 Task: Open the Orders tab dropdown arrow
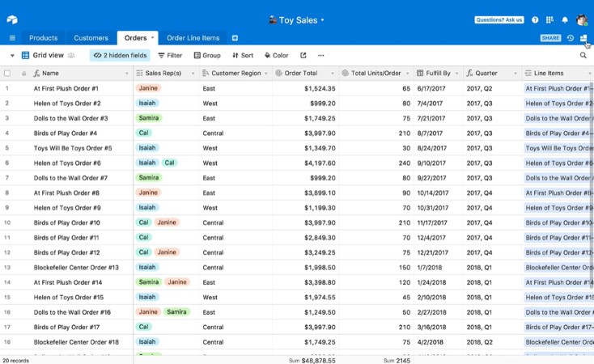click(x=152, y=37)
